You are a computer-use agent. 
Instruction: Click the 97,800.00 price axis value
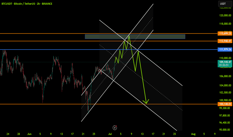pyautogui.click(x=225, y=116)
